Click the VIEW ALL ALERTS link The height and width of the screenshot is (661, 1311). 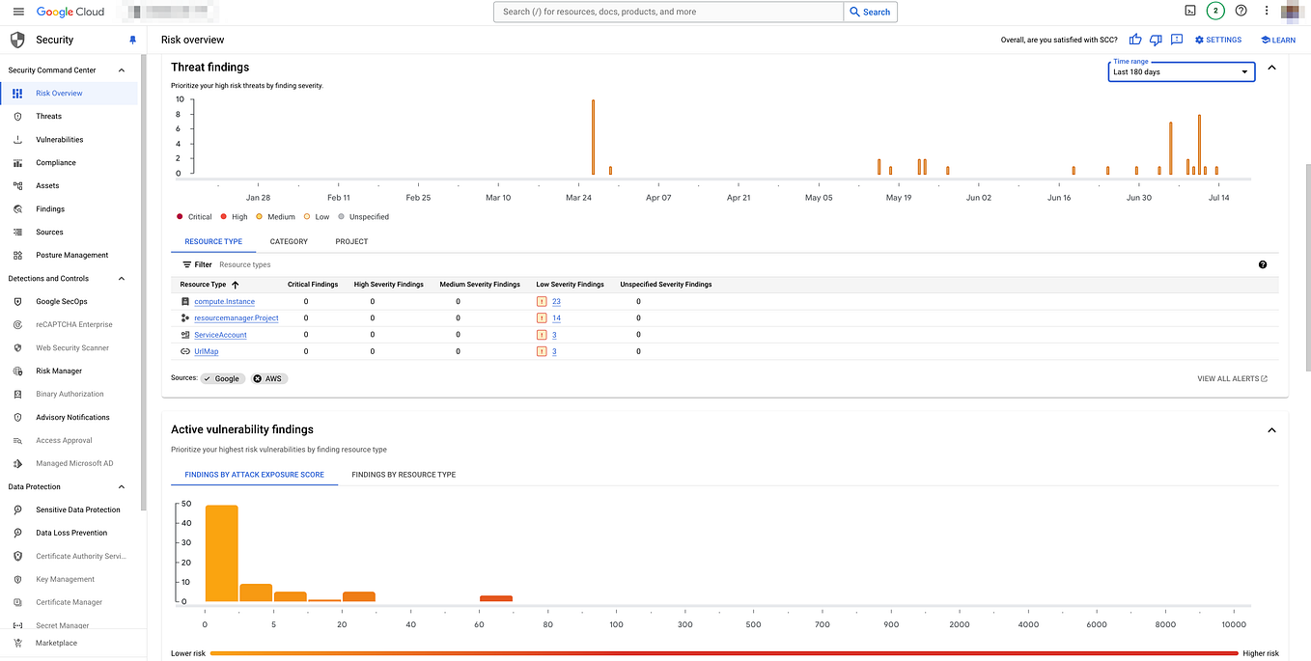tap(1228, 378)
